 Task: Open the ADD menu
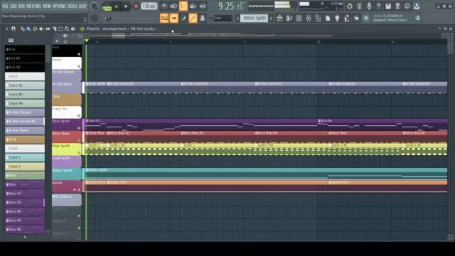pyautogui.click(x=22, y=6)
